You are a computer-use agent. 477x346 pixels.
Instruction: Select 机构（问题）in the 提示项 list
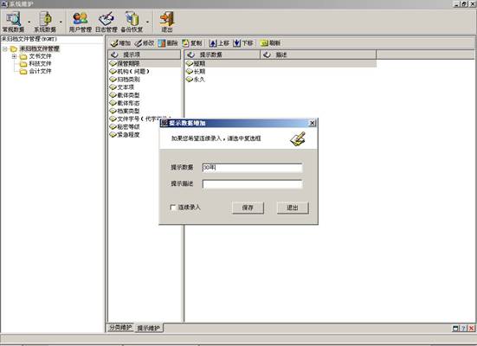click(133, 72)
